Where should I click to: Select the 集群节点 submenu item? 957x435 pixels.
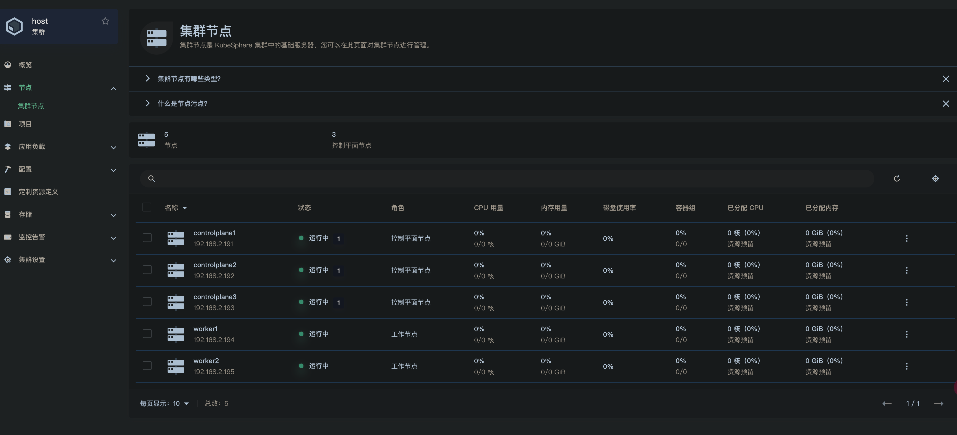31,106
